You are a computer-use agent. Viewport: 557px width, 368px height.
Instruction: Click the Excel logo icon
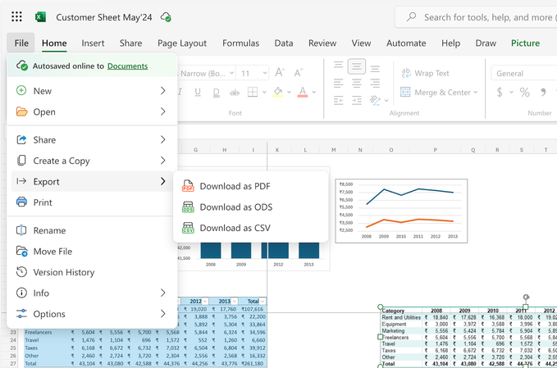[x=40, y=16]
